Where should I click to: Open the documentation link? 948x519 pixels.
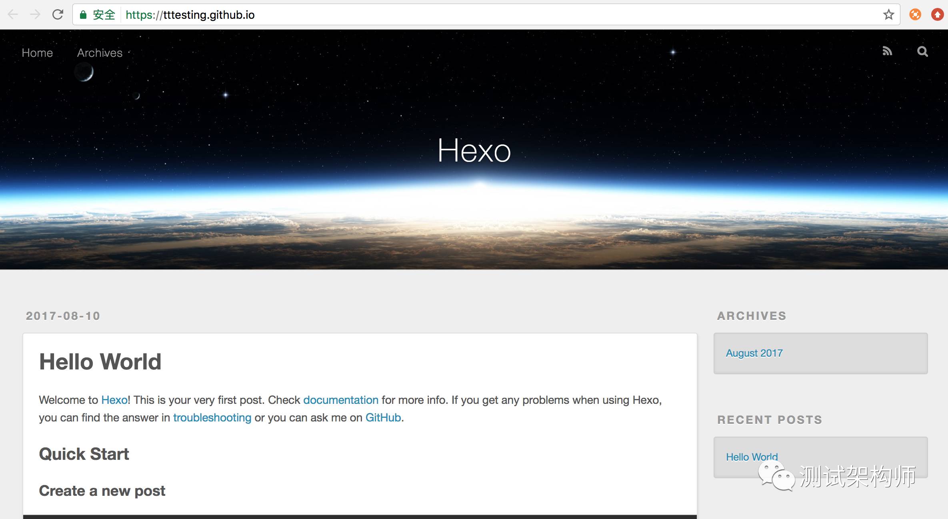340,400
